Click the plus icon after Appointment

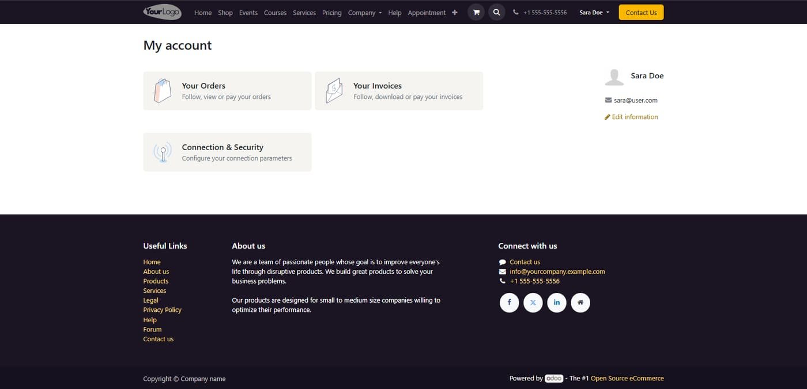[x=455, y=13]
